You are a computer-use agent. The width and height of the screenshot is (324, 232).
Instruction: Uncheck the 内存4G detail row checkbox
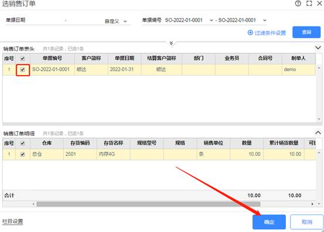[x=22, y=154]
